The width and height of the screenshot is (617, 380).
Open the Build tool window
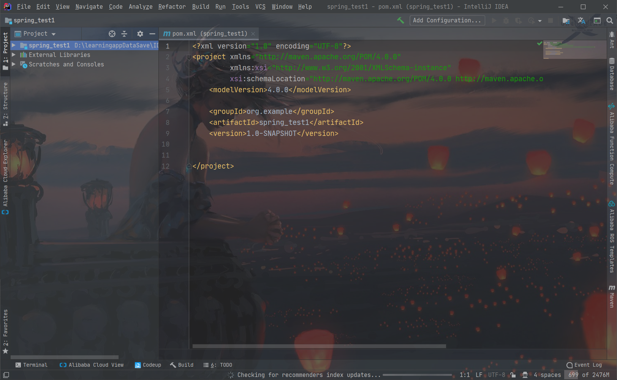coord(182,365)
